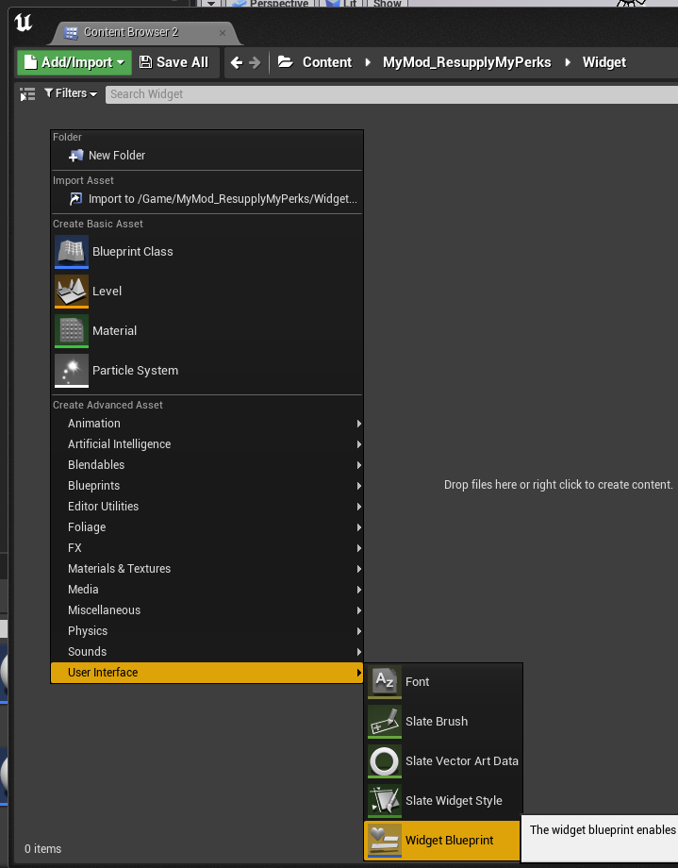Create a Particle System asset
Screen dimensions: 678x868
[207, 371]
